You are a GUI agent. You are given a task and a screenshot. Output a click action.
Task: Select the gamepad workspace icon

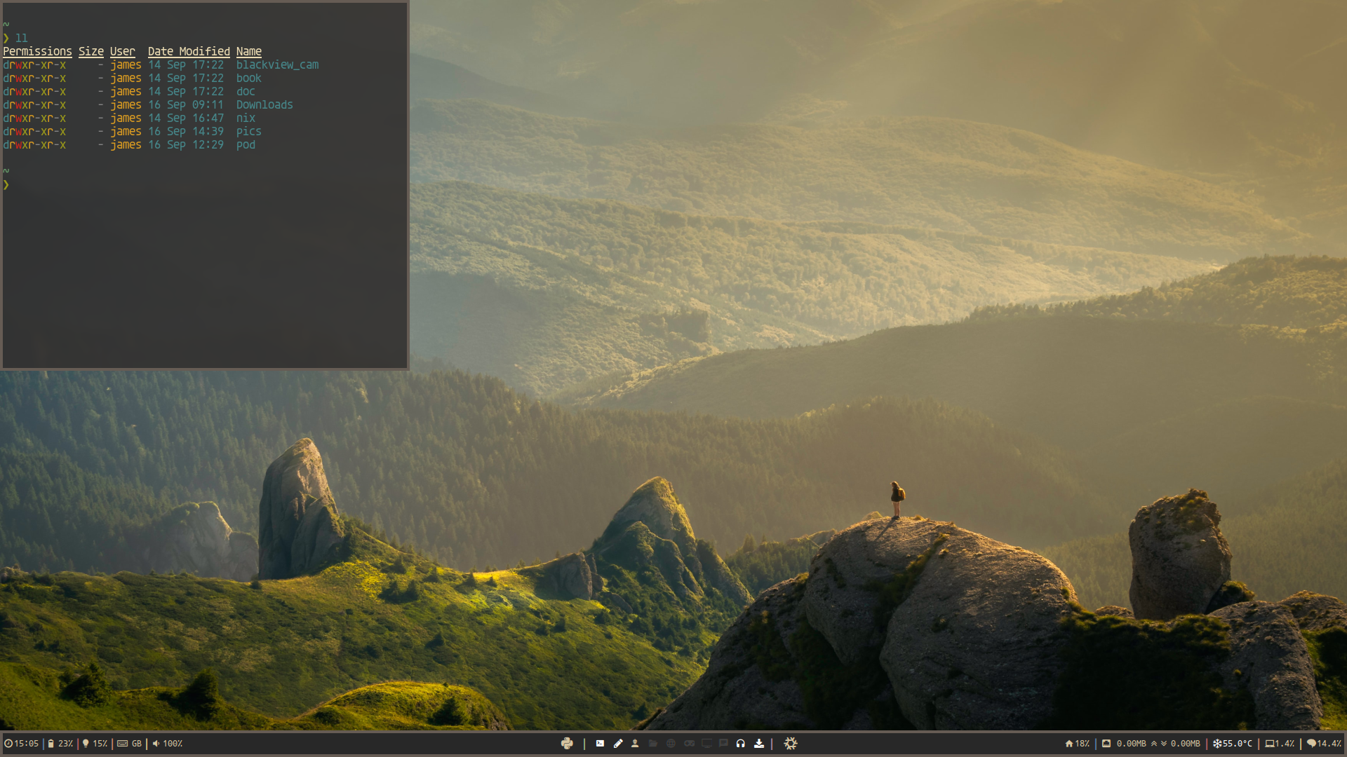[689, 744]
